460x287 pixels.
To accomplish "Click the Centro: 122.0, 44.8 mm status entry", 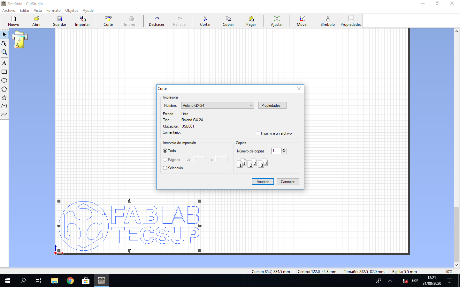I will click(317, 272).
